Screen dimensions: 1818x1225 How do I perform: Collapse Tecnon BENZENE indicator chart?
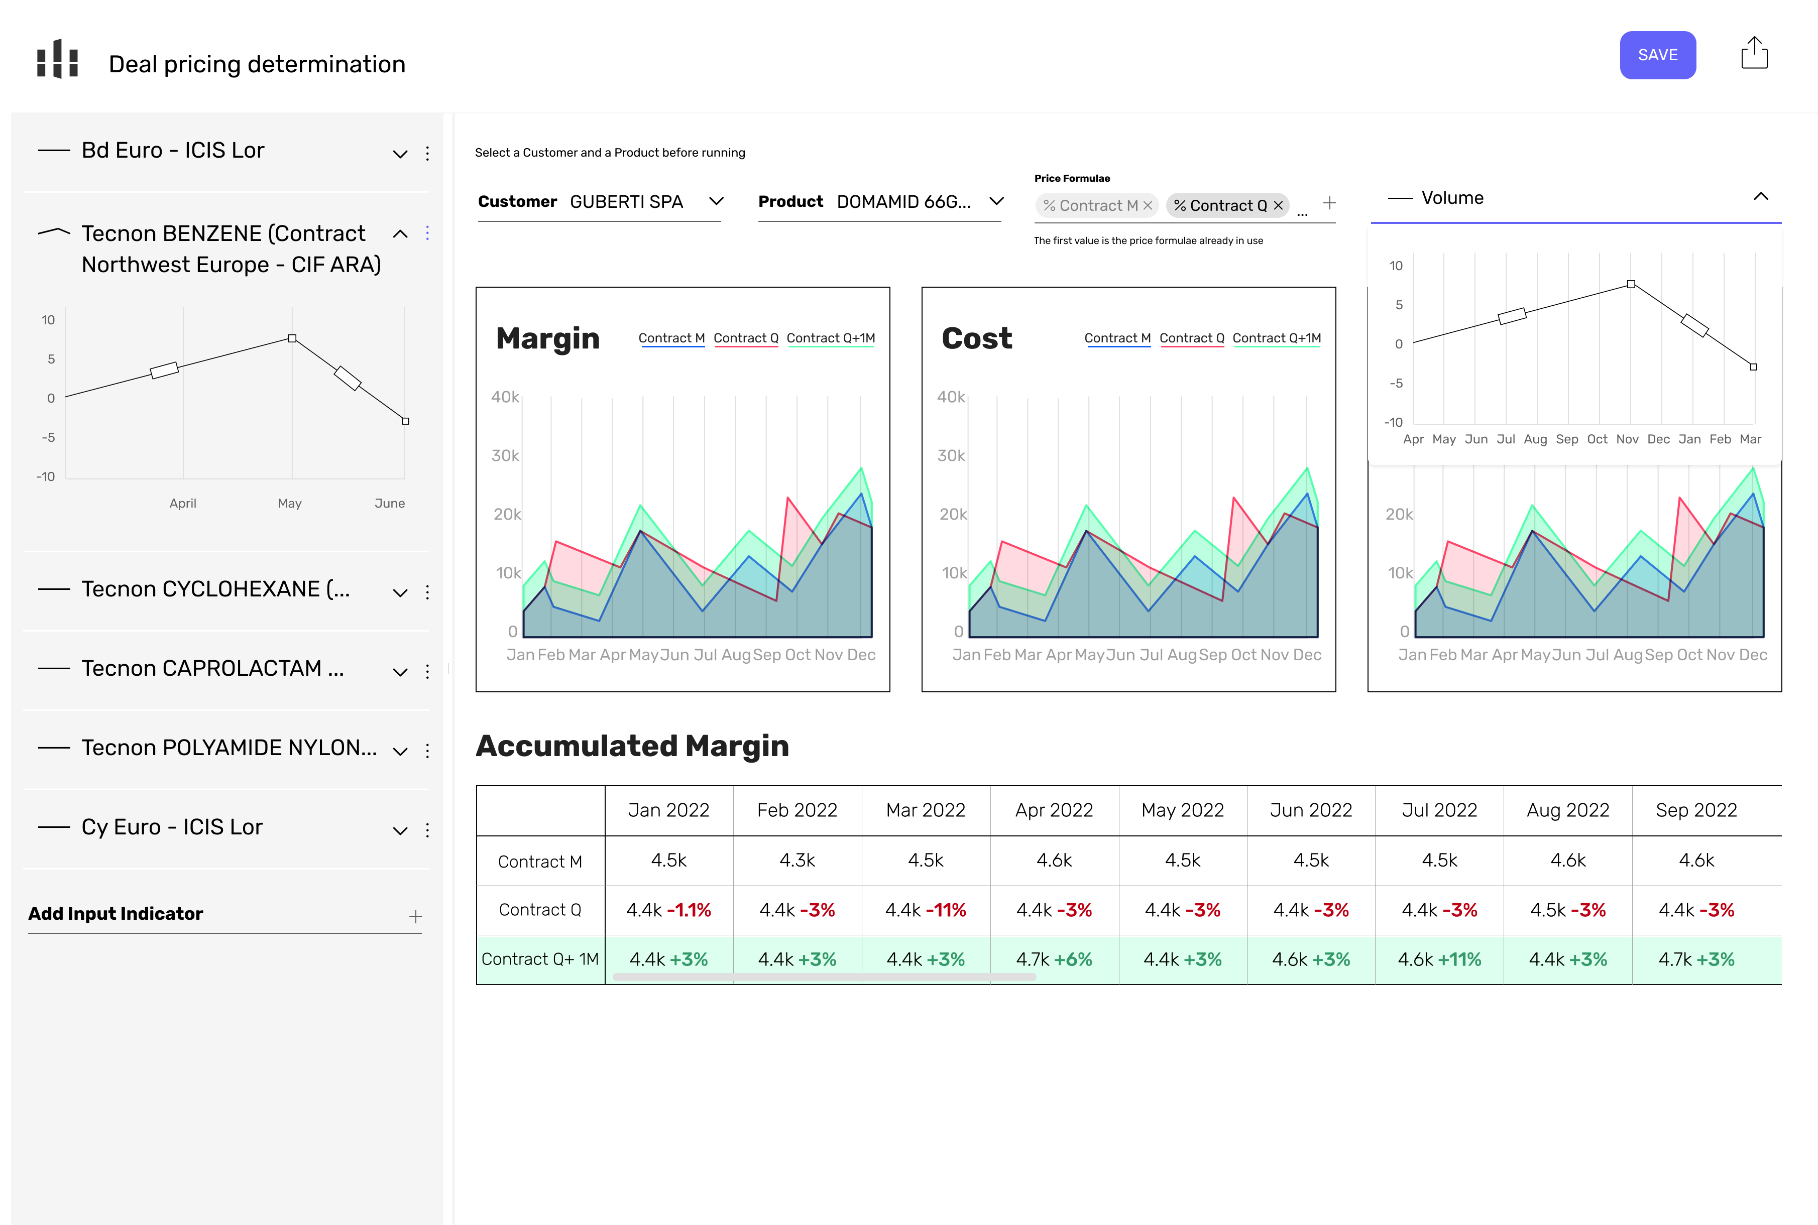click(x=400, y=233)
